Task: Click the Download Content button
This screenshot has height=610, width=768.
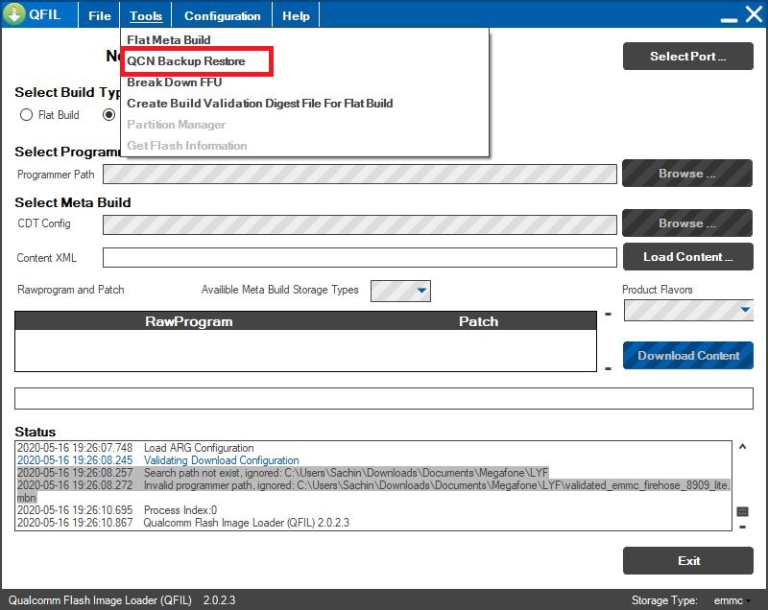Action: 687,355
